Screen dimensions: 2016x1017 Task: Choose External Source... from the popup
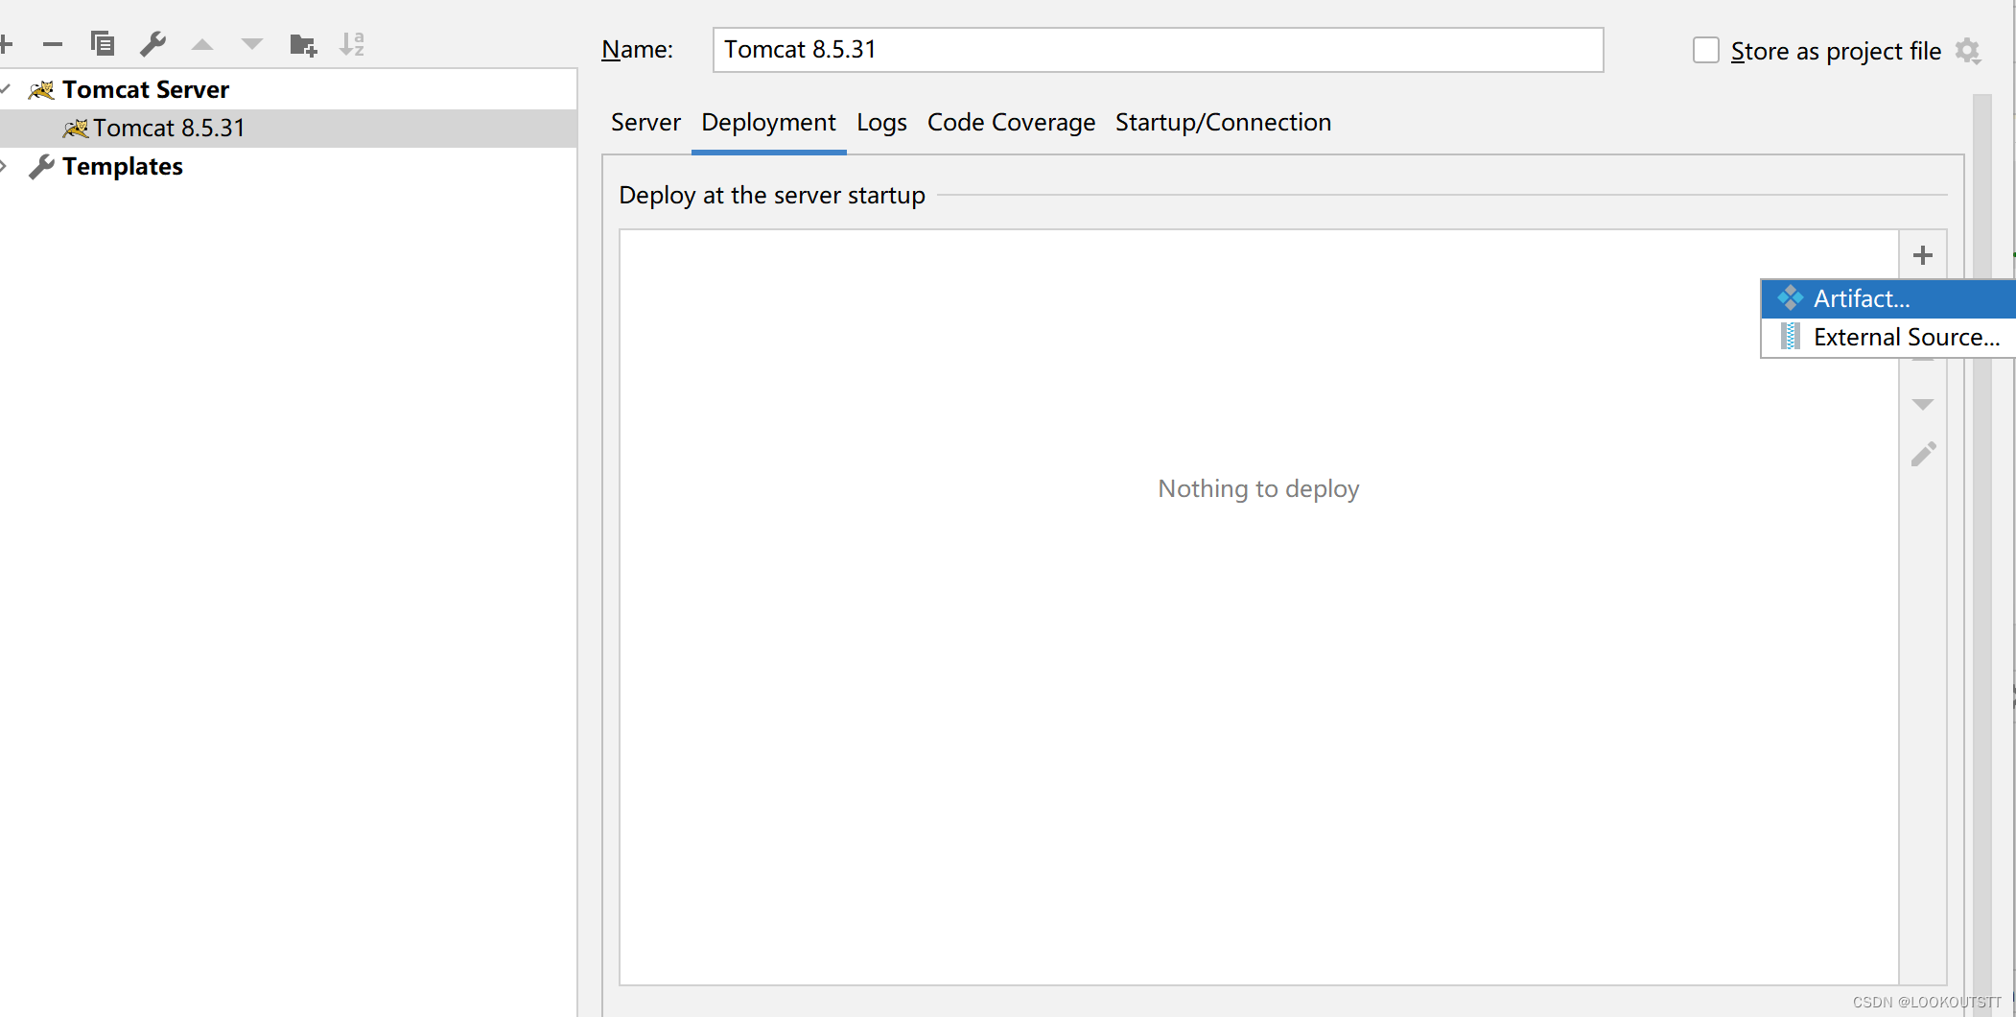point(1888,338)
